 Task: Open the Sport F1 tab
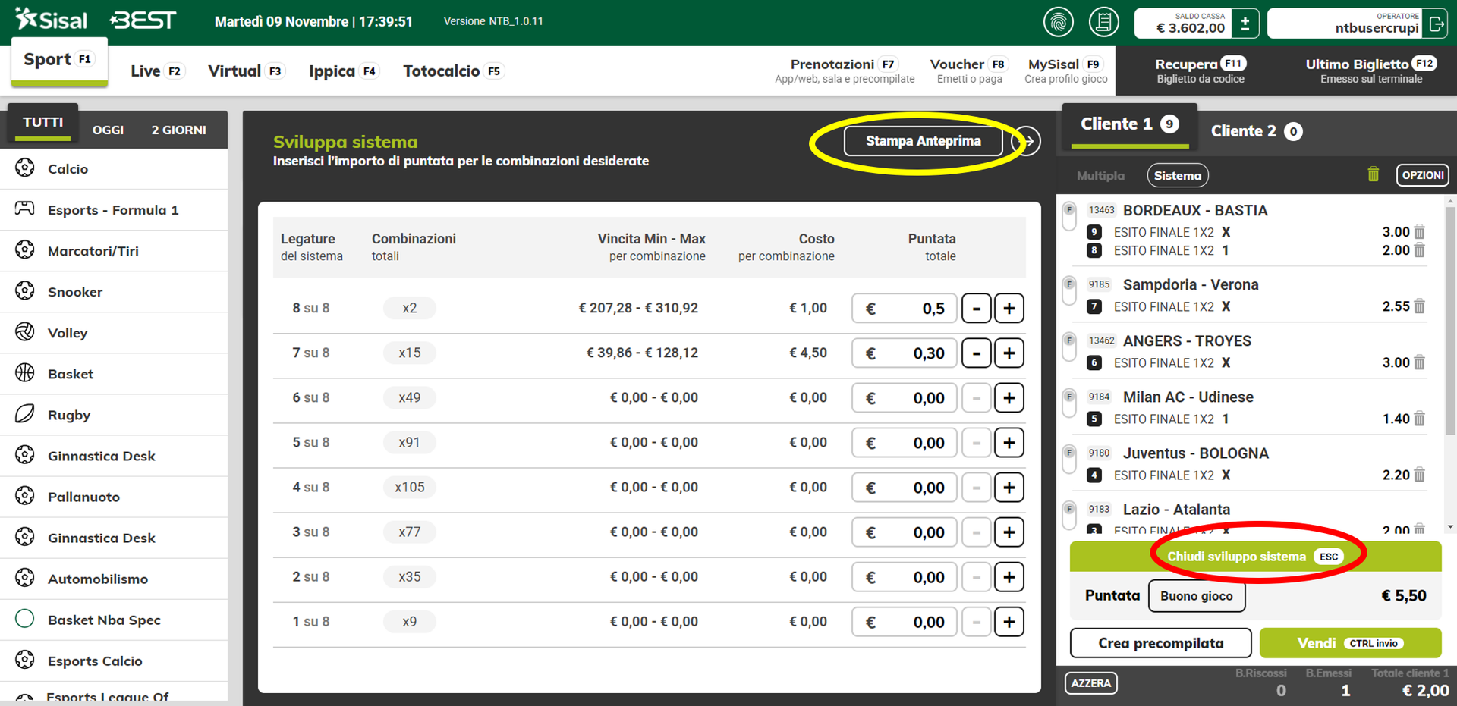coord(59,61)
